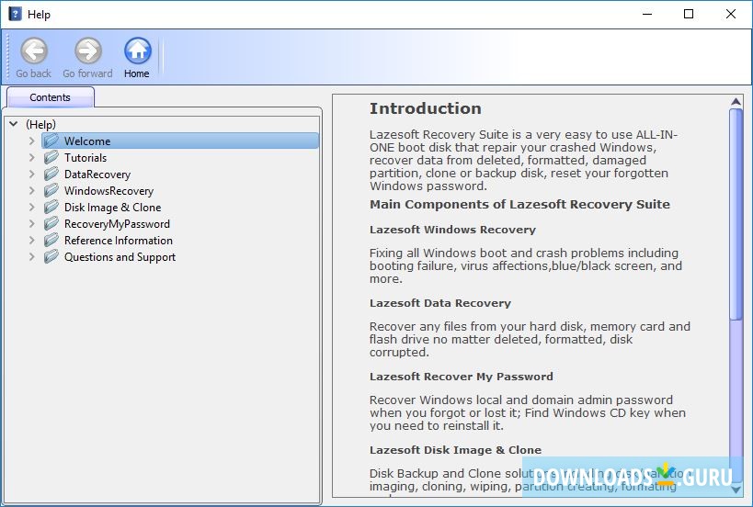Viewport: 753px width, 507px height.
Task: Switch to the Contents tab
Action: [x=50, y=97]
